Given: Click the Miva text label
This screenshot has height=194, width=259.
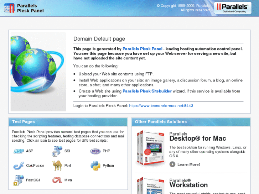Looking at the screenshot, I should click(x=68, y=180).
